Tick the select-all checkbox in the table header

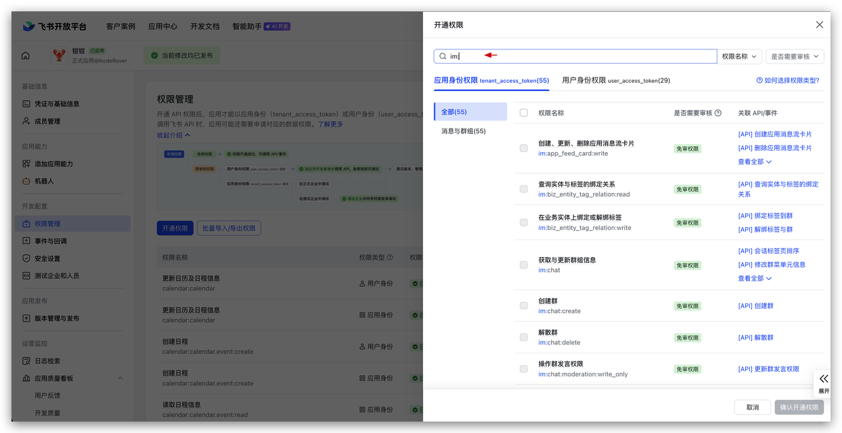point(524,113)
